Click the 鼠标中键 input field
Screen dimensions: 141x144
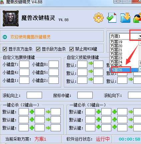85,95
